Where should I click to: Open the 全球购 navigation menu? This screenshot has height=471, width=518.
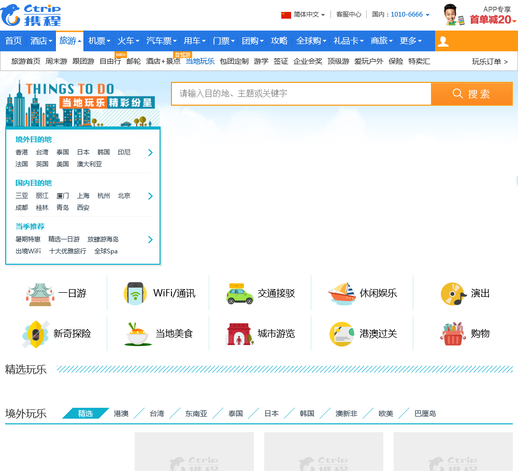click(311, 41)
